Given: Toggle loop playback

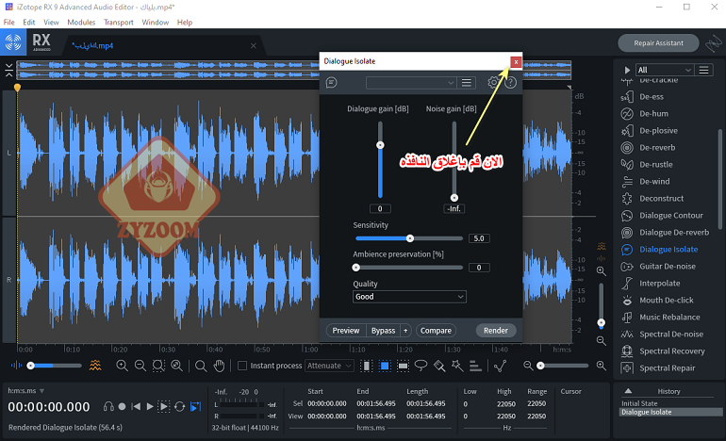Looking at the screenshot, I should [x=180, y=406].
